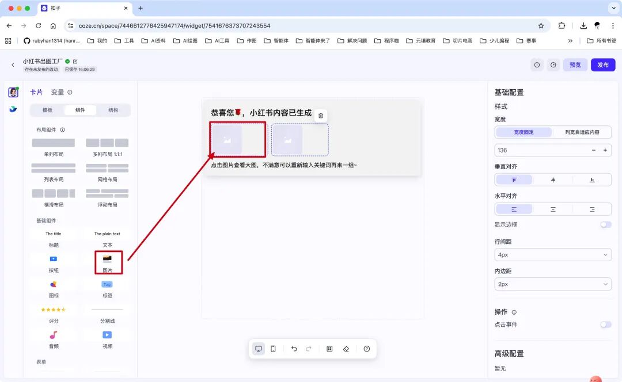
Task: Enable the 点击事件 switch
Action: tap(605, 324)
